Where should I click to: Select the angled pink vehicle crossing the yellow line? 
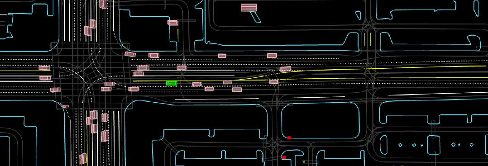pyautogui.click(x=285, y=69)
